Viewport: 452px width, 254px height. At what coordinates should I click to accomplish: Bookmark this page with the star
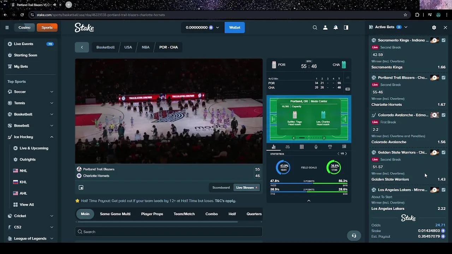click(405, 15)
